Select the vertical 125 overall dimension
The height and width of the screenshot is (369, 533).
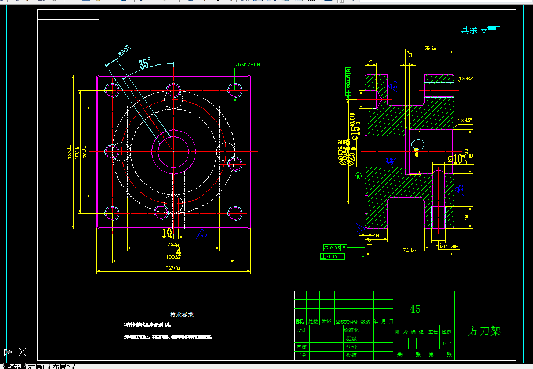(70, 151)
